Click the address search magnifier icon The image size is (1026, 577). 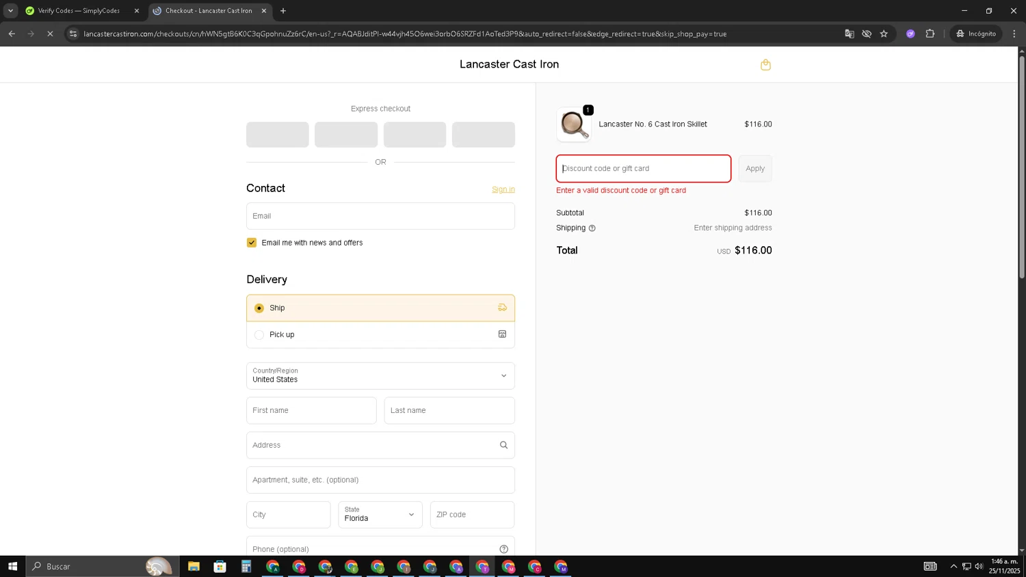(503, 445)
